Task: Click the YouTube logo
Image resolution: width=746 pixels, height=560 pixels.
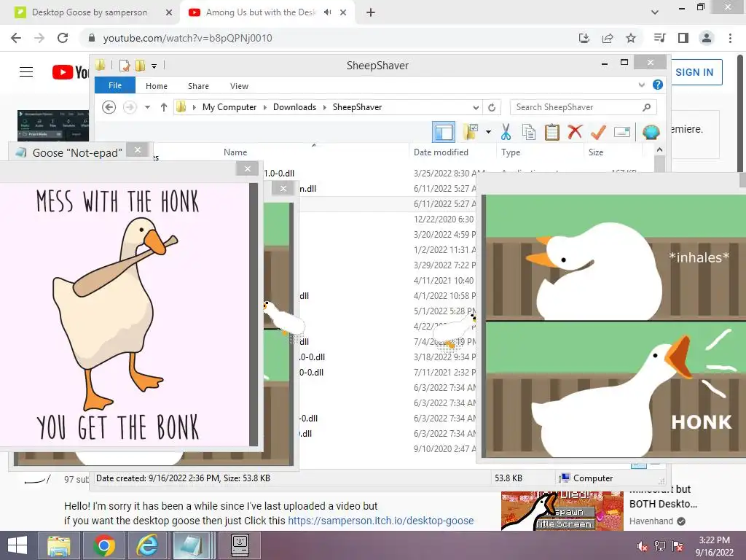Action: (x=71, y=72)
